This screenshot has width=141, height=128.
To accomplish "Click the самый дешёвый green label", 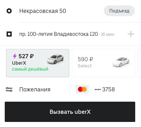I will pyautogui.click(x=30, y=69).
